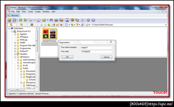Click the Rename file icon

pyautogui.click(x=57, y=25)
